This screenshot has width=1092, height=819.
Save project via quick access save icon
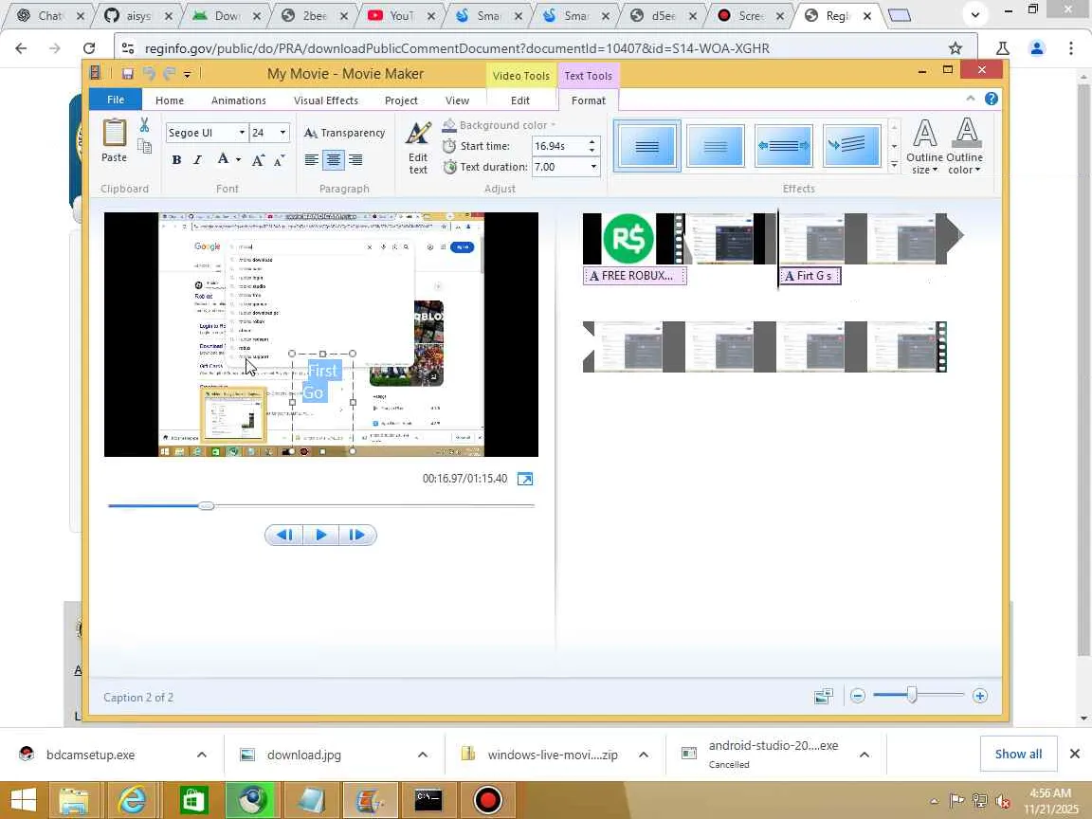(127, 74)
